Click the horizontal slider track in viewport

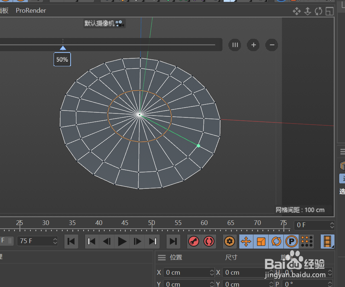tap(108, 45)
